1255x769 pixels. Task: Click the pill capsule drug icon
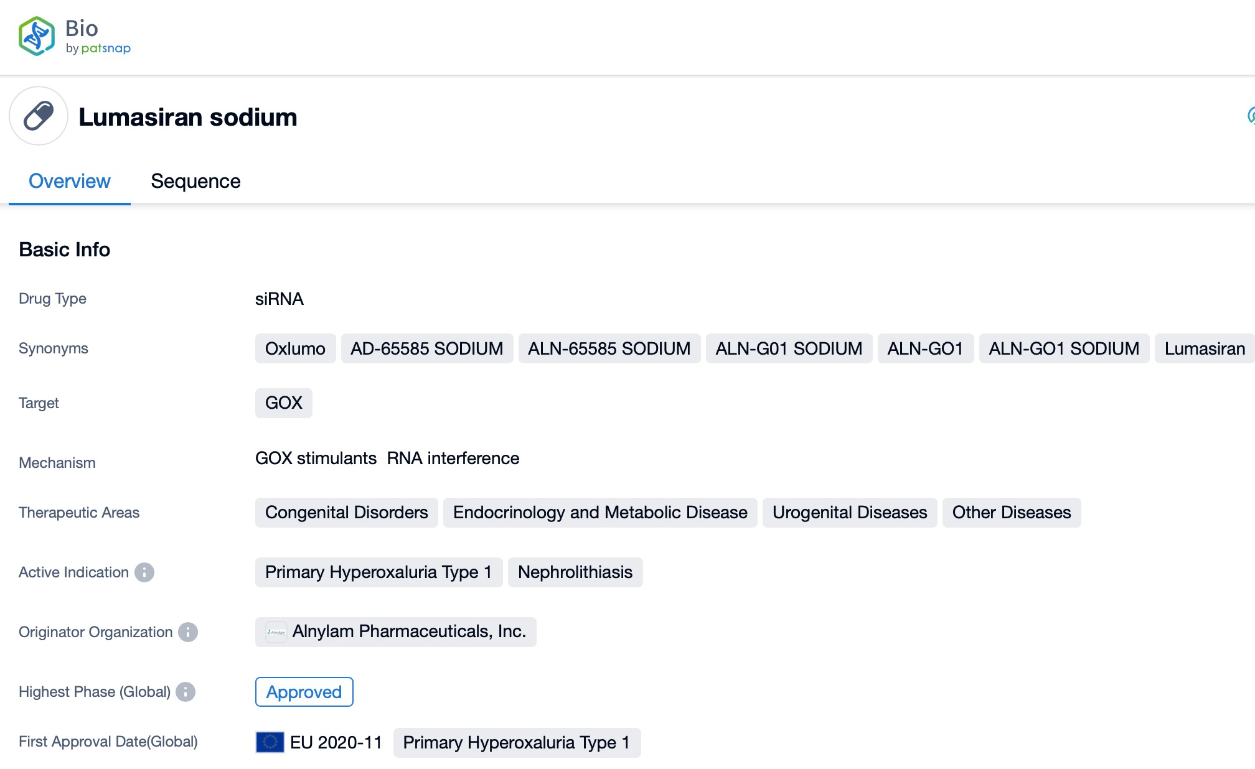(39, 116)
